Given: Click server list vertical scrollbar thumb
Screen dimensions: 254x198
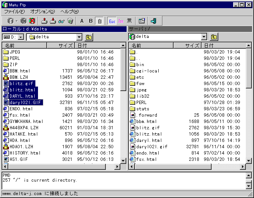Looking at the screenshot, I should (x=249, y=68).
